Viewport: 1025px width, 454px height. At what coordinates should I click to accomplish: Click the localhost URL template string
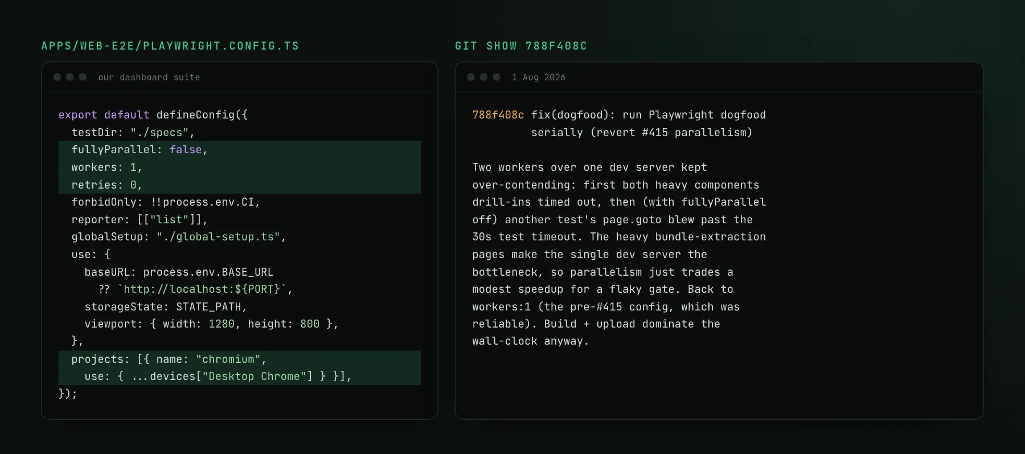202,289
